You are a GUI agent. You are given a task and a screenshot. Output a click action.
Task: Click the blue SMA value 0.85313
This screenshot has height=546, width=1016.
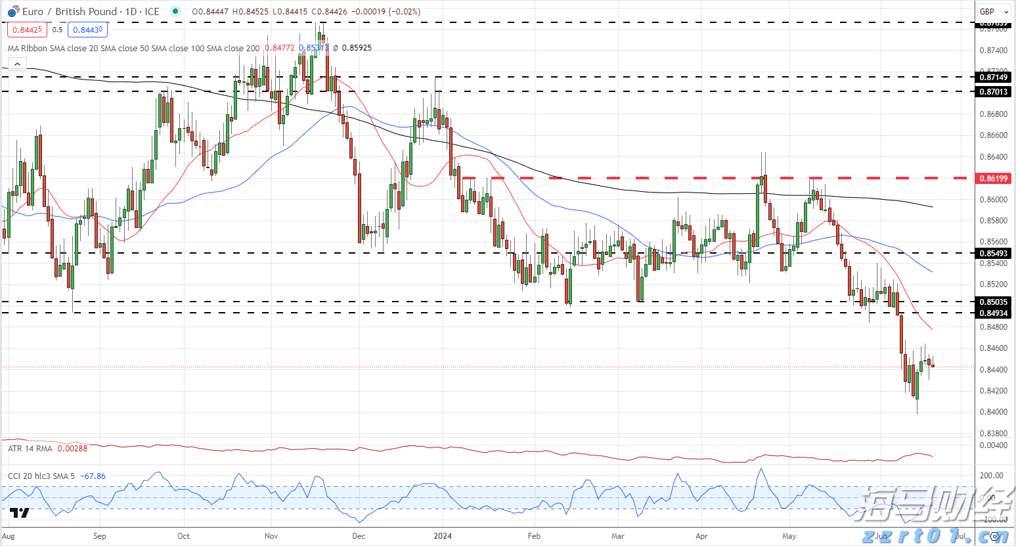[x=313, y=48]
